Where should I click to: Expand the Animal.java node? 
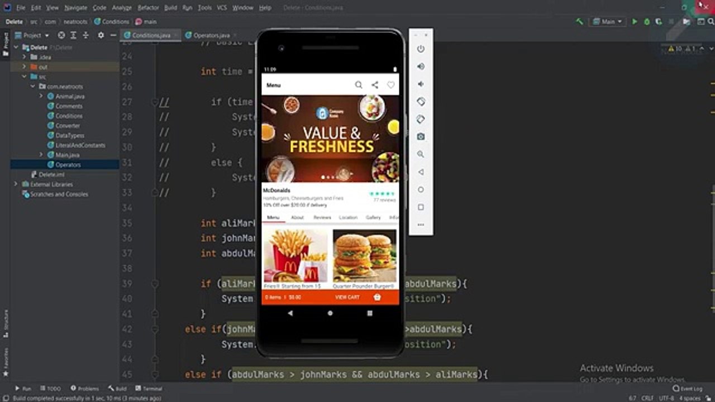point(41,96)
